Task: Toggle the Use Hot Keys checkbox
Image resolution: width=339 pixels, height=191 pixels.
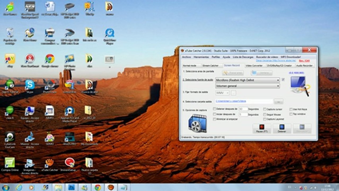Action: tap(291, 109)
